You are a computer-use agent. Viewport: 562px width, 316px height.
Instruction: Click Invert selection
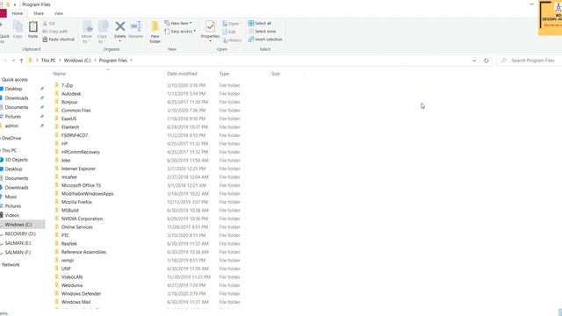click(265, 39)
